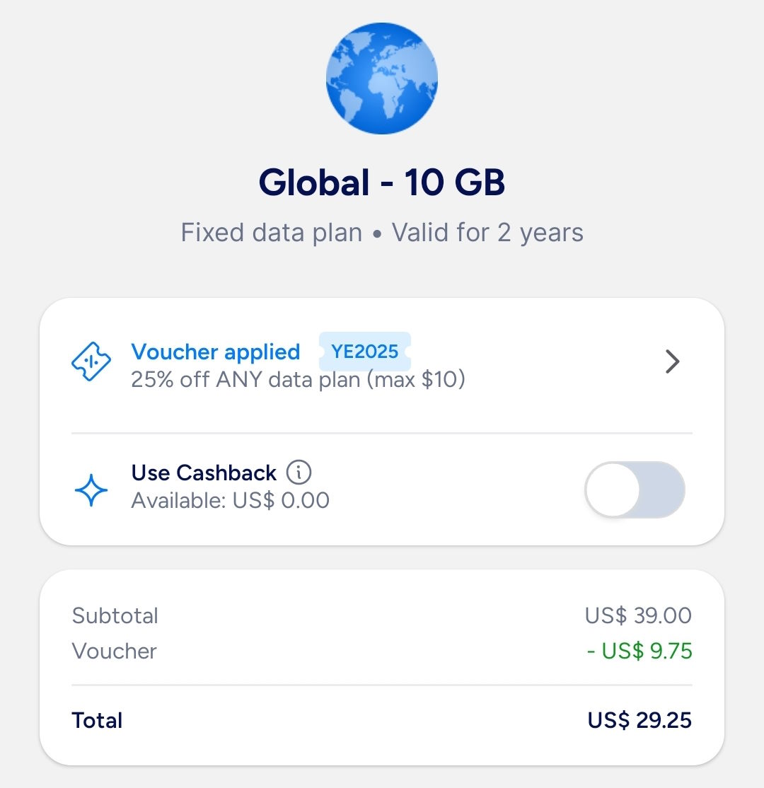Click the YE2025 voucher code badge
Viewport: 764px width, 788px height.
364,352
